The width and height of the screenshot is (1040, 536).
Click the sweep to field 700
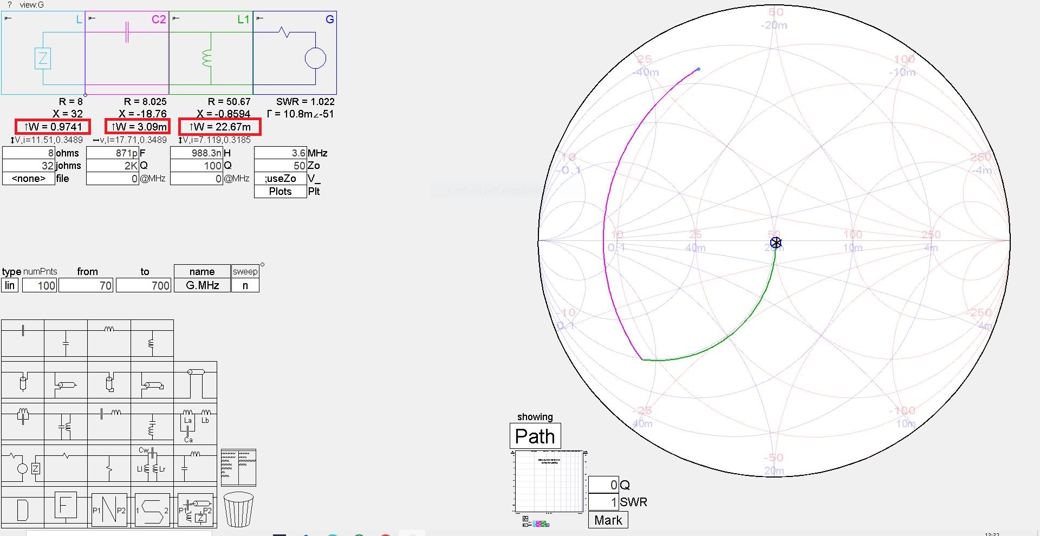[x=144, y=285]
